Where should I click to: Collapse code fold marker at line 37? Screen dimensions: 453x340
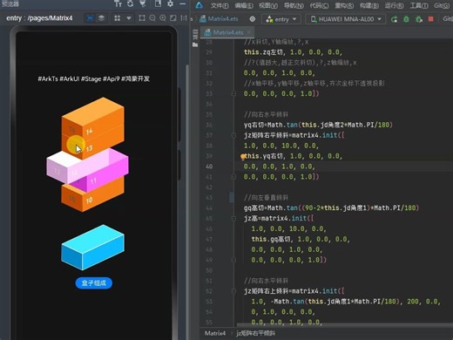tap(233, 135)
